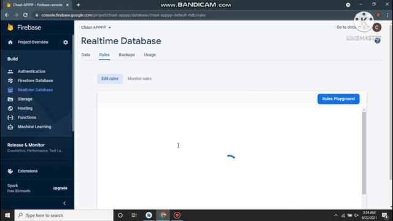This screenshot has height=221, width=393.
Task: Open Authentication in sidebar
Action: pos(31,71)
